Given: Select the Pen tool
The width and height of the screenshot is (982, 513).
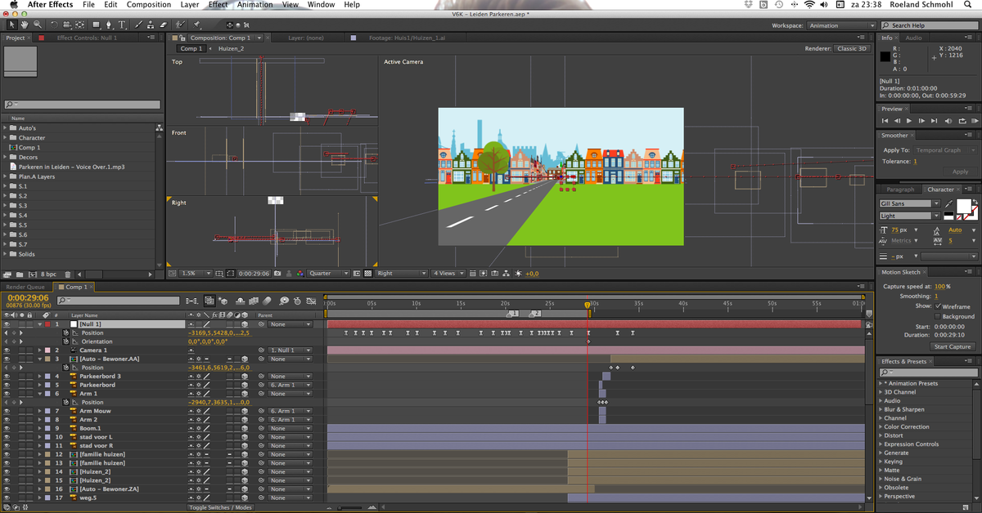Looking at the screenshot, I should click(109, 25).
